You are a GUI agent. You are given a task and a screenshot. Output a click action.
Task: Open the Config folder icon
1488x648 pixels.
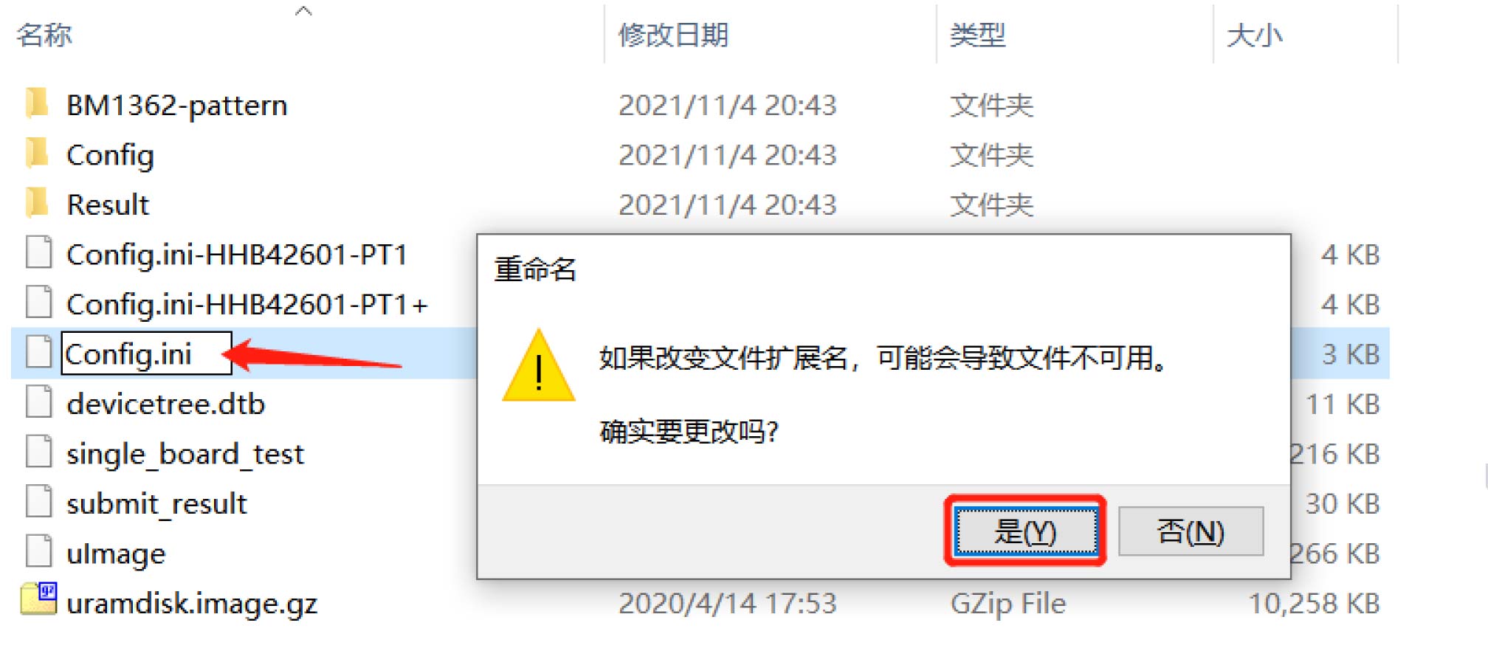click(x=37, y=154)
